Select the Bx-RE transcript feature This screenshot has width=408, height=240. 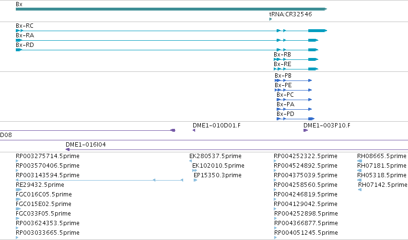point(296,69)
